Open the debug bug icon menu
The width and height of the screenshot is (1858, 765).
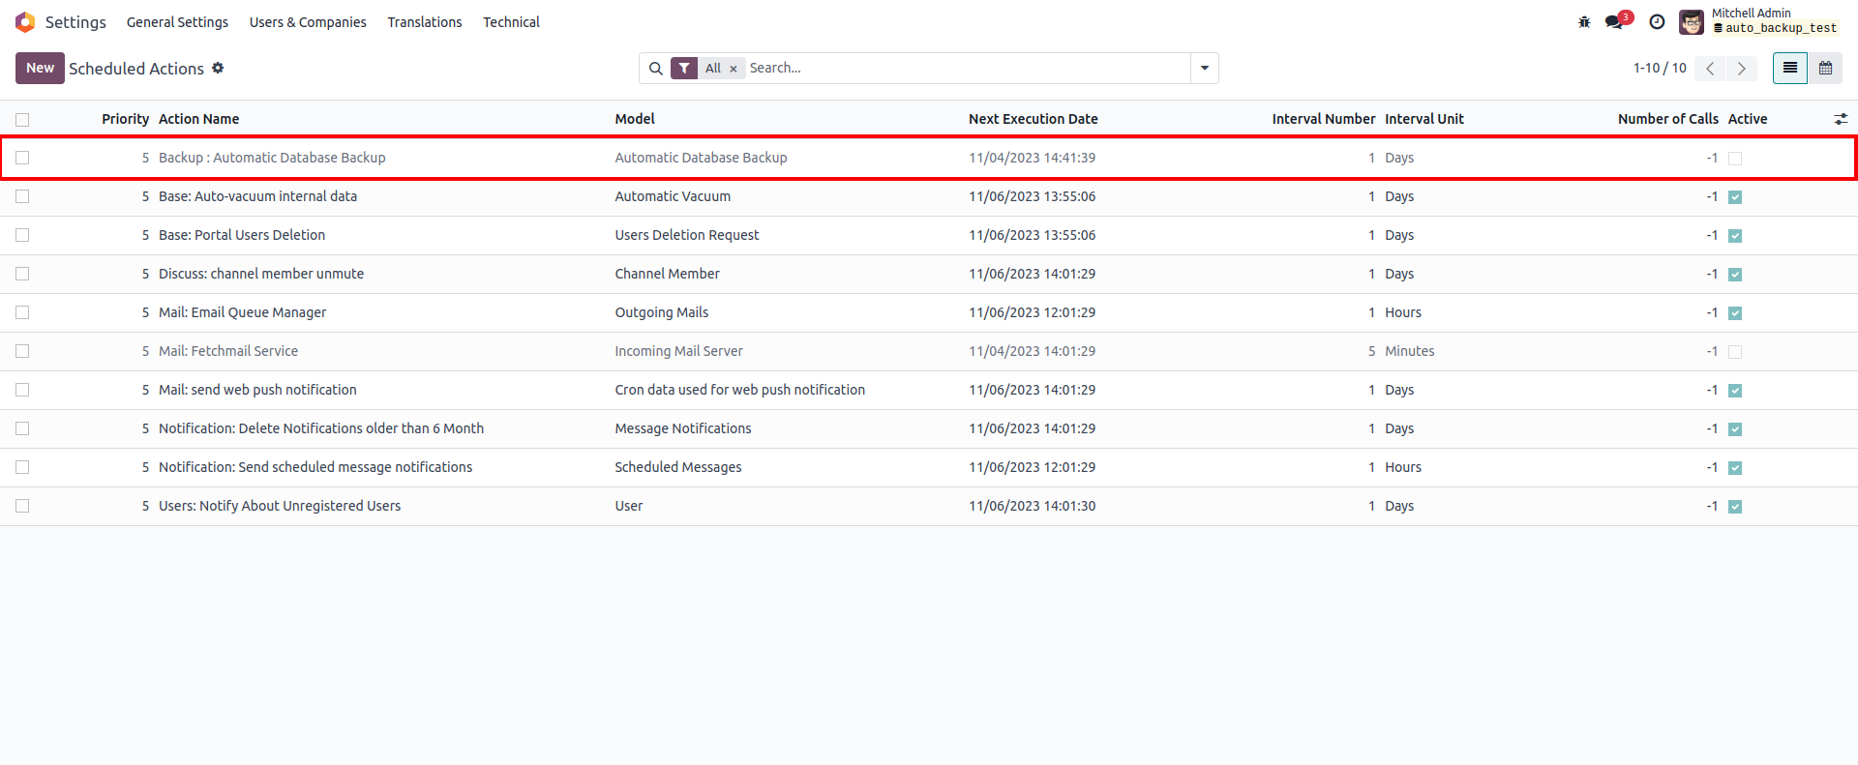coord(1584,22)
